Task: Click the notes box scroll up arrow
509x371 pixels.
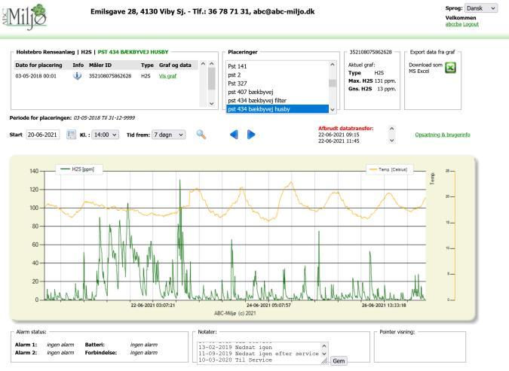Action: click(x=324, y=345)
